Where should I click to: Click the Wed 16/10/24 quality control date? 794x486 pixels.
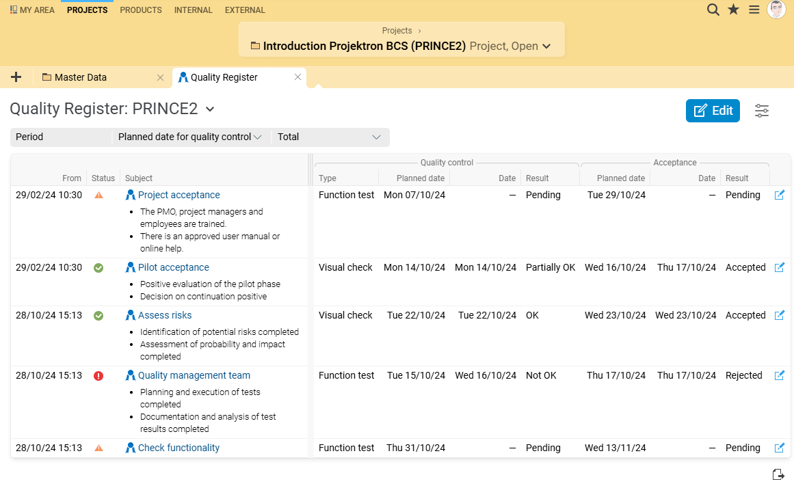486,375
